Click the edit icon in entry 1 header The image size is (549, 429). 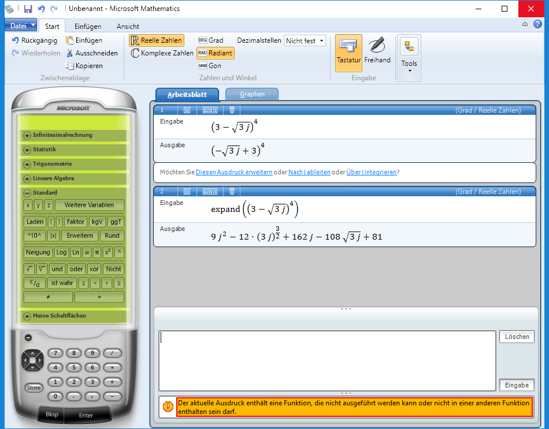pos(187,110)
